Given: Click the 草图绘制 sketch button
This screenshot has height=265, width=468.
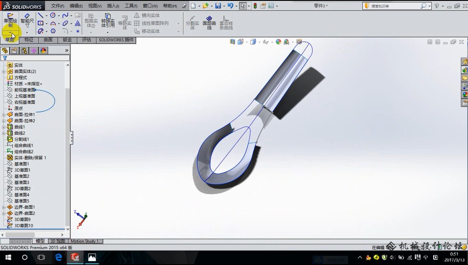Looking at the screenshot, I should (10, 20).
